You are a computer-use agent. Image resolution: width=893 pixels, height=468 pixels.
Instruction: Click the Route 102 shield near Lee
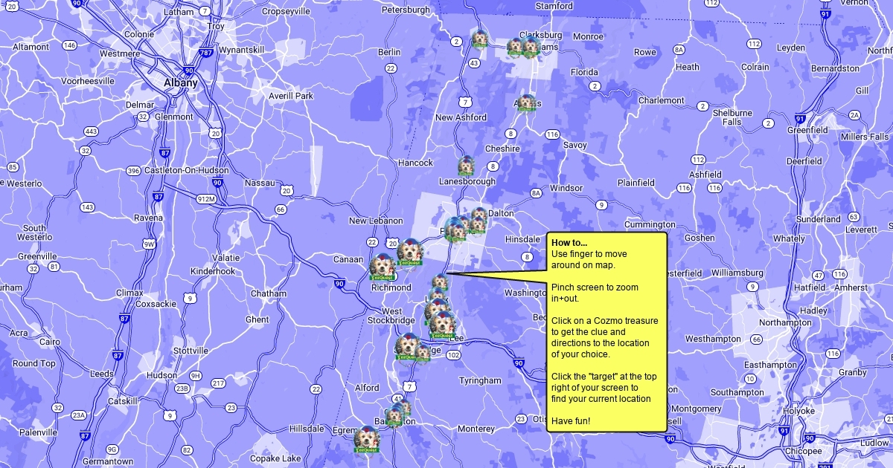(453, 355)
